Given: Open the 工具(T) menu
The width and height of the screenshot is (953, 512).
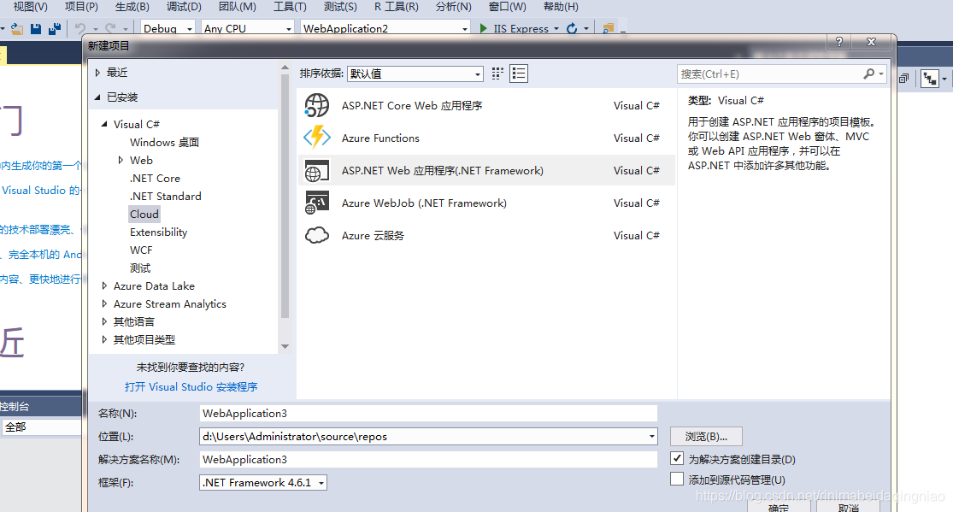Looking at the screenshot, I should pos(290,7).
